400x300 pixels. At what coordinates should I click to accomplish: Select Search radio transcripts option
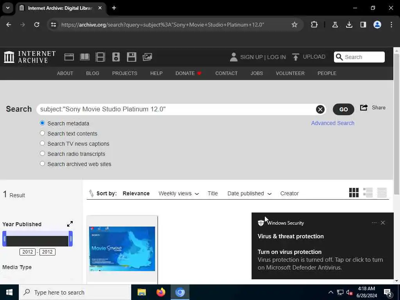42,154
